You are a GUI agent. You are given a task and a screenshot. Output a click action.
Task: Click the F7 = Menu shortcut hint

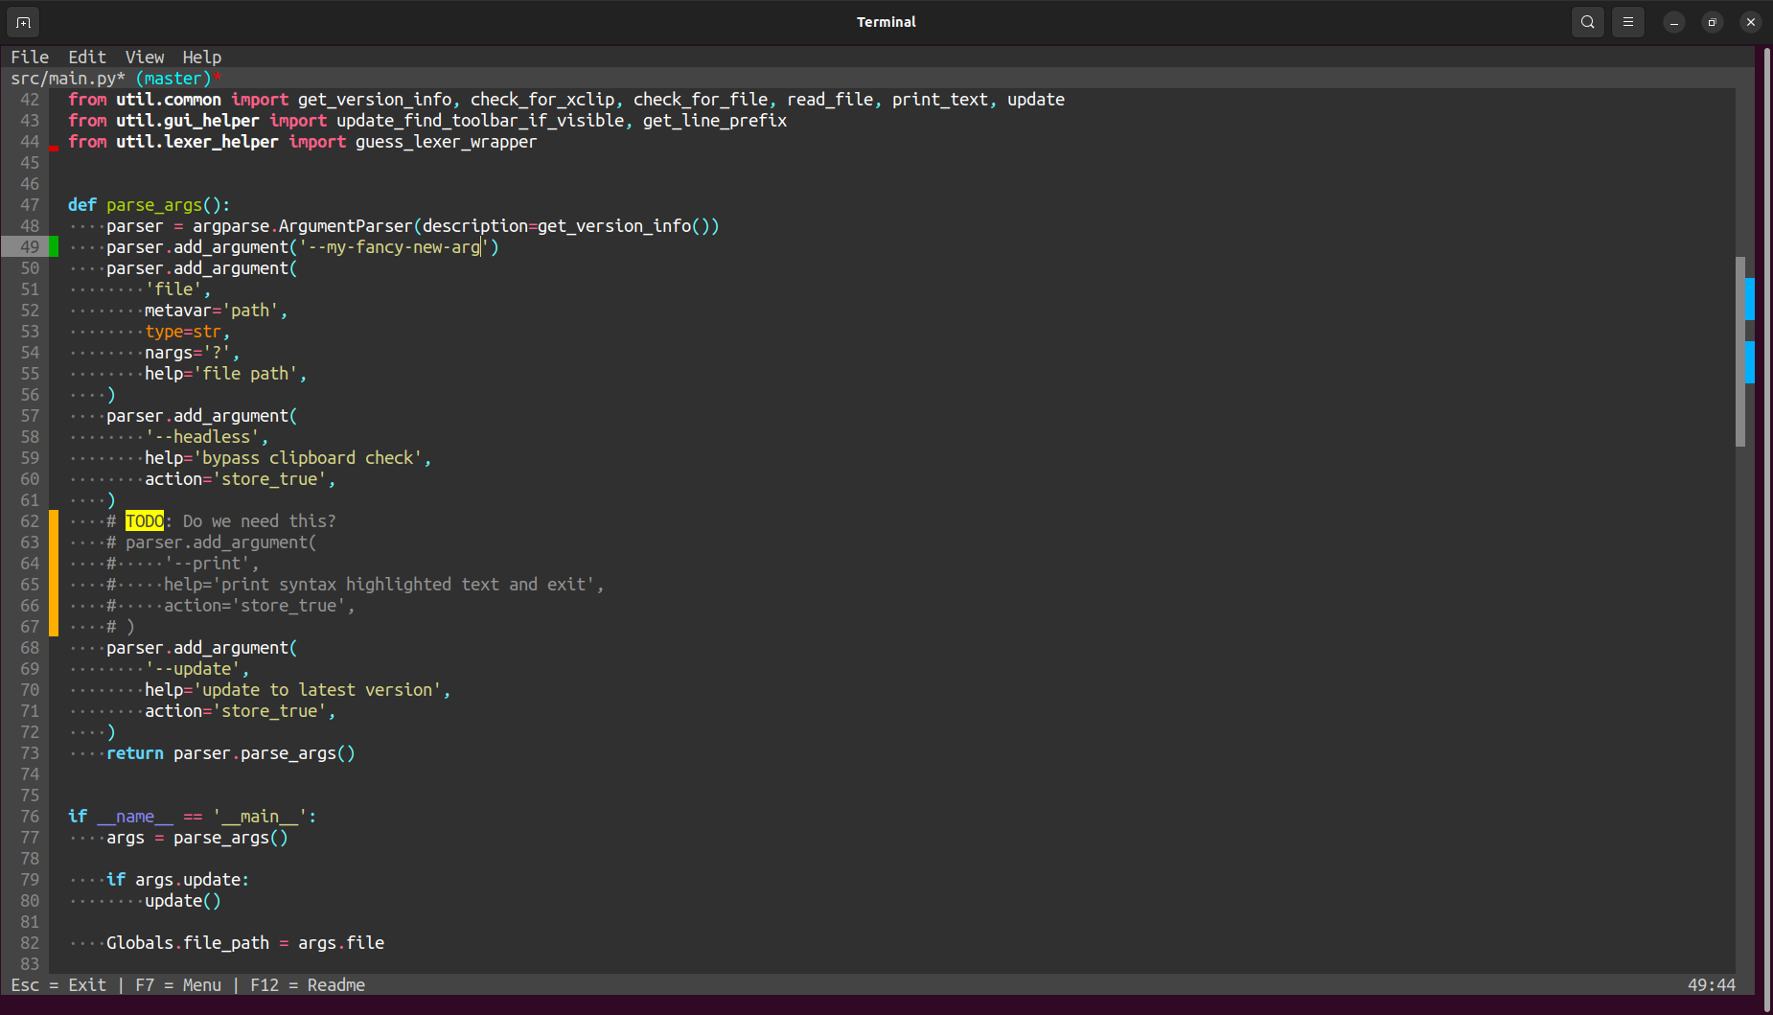point(178,985)
